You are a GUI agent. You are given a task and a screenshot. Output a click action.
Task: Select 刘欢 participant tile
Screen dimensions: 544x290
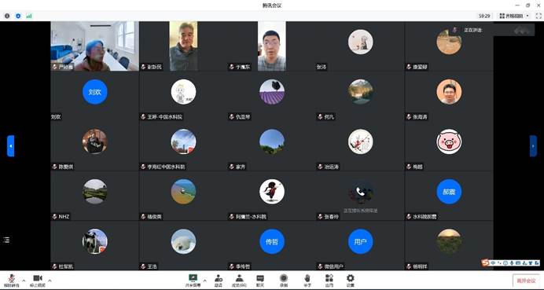pos(94,96)
